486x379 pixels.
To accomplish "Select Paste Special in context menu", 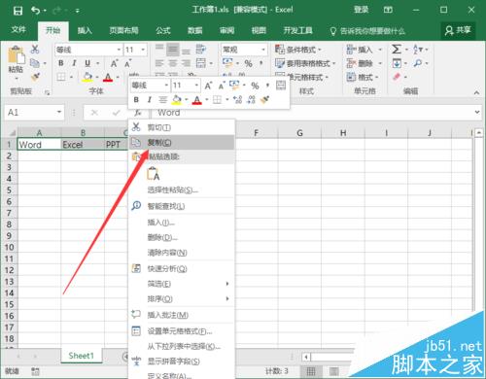I will pos(182,189).
